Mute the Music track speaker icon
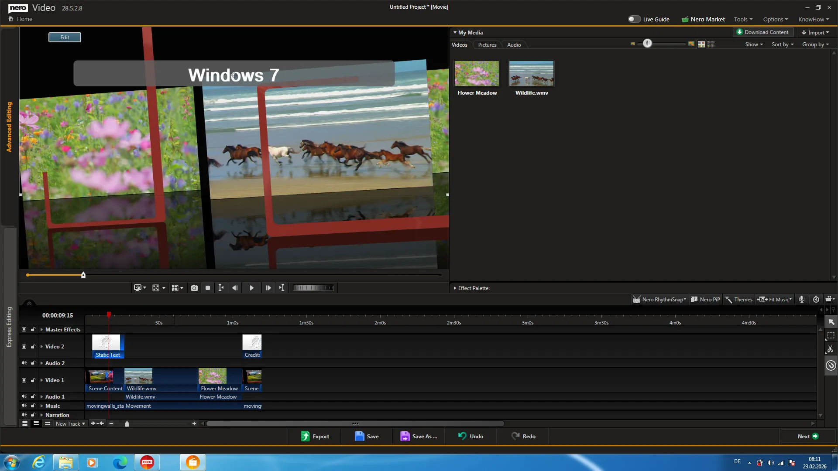This screenshot has width=838, height=471. [x=24, y=406]
